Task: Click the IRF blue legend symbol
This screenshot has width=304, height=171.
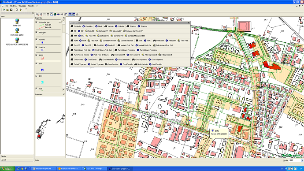Action: pyautogui.click(x=42, y=70)
